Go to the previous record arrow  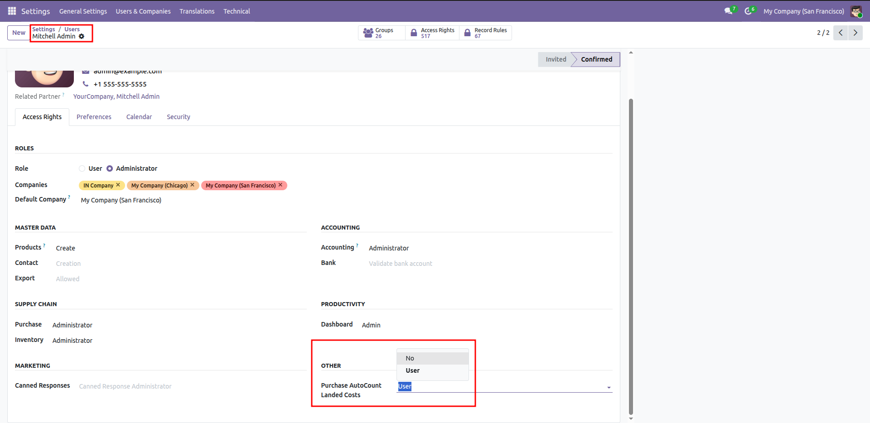(x=841, y=33)
